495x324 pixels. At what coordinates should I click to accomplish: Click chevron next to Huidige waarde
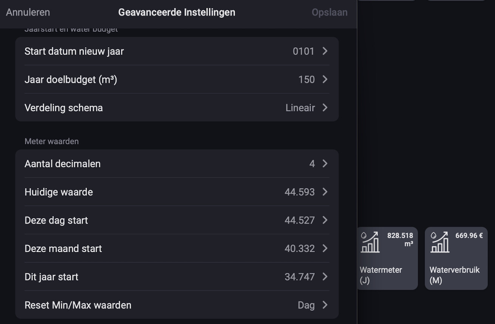325,192
